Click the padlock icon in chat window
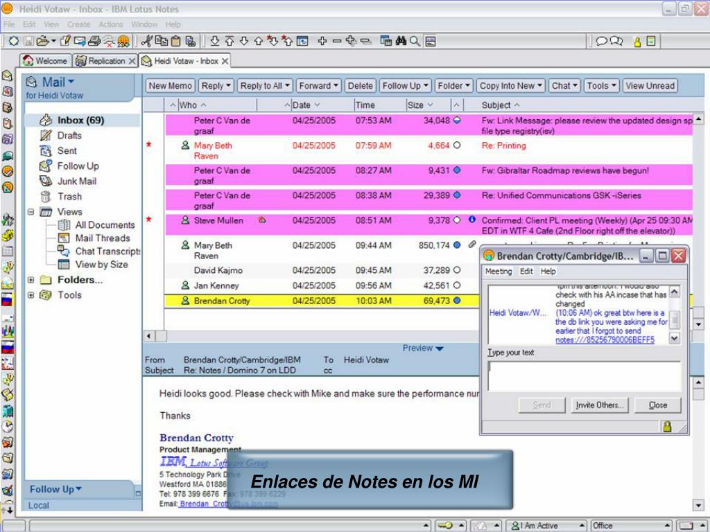This screenshot has width=710, height=532. pyautogui.click(x=667, y=426)
